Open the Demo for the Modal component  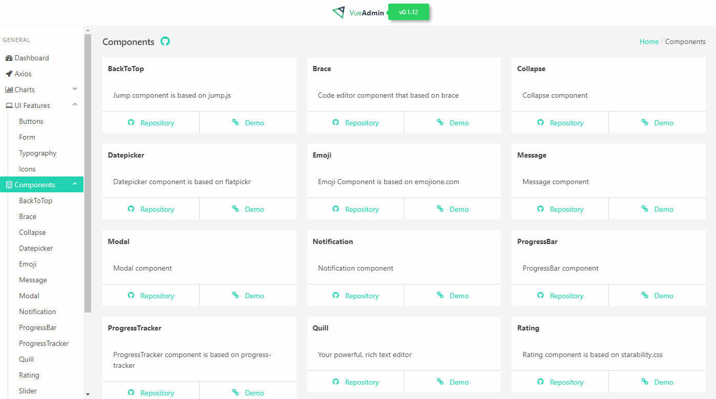[x=248, y=295]
